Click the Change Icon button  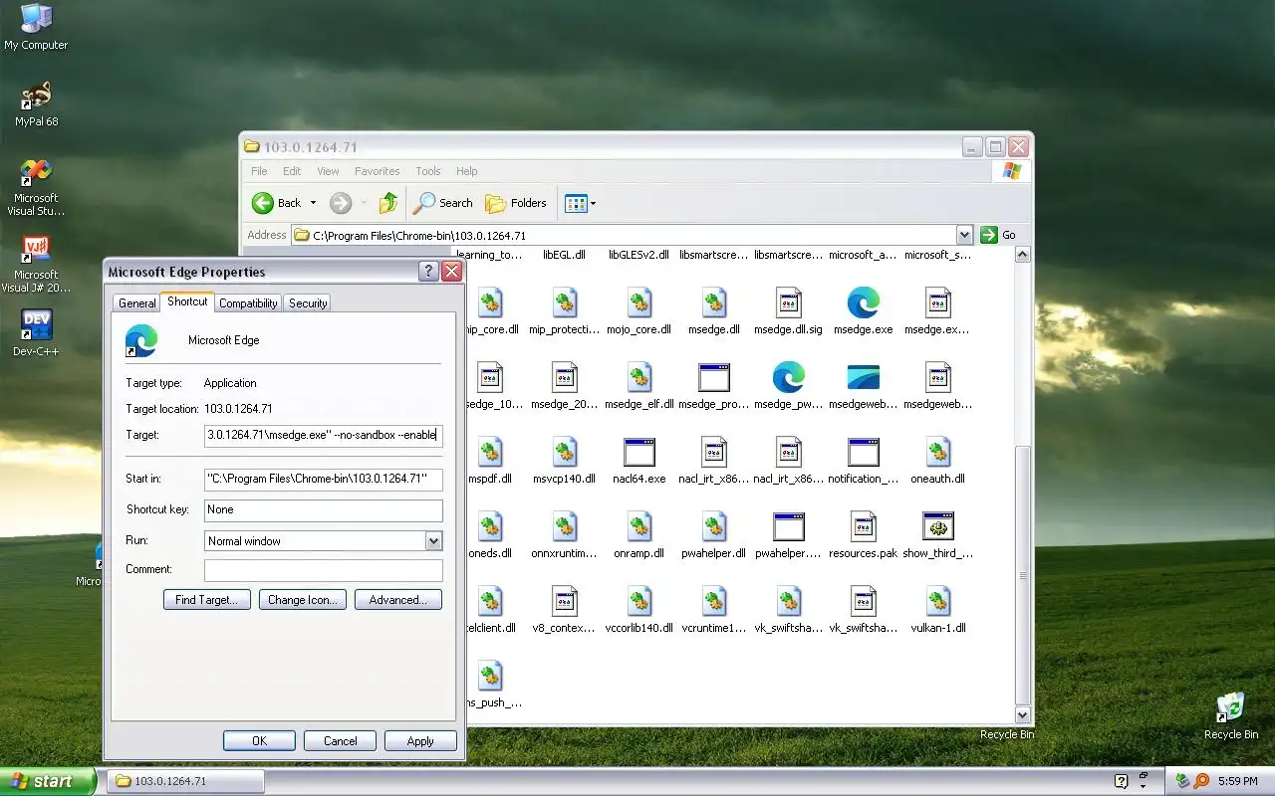pos(303,600)
